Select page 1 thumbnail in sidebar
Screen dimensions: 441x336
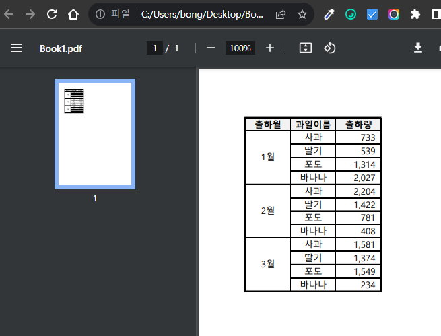[95, 134]
